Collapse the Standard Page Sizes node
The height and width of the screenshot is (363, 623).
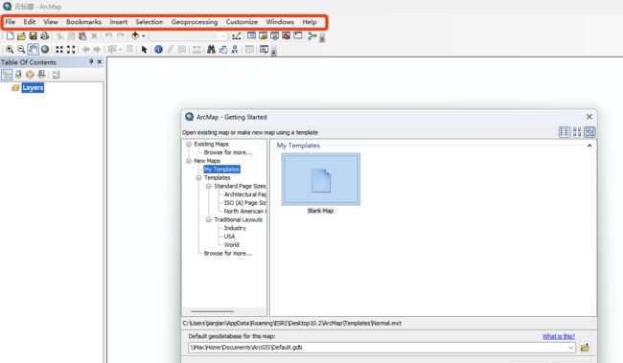tap(209, 186)
